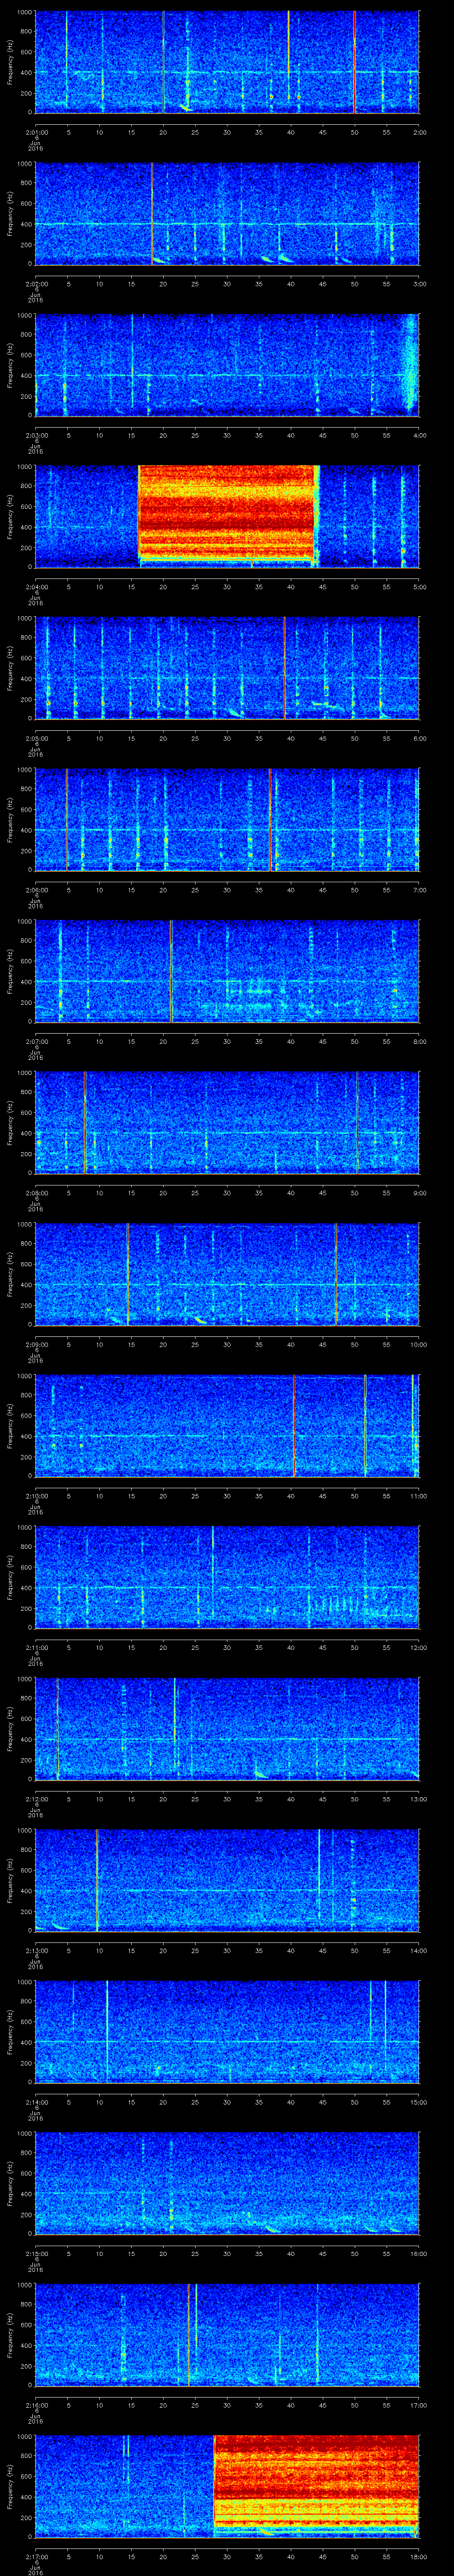Image resolution: width=454 pixels, height=2576 pixels.
Task: Click the 2:07:00 start time label
Action: [x=36, y=1041]
